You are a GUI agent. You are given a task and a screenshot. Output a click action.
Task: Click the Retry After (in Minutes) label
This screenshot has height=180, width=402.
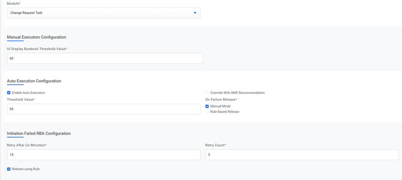pyautogui.click(x=26, y=145)
